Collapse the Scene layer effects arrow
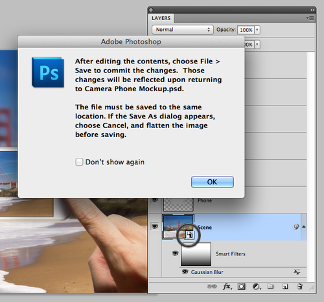Screen dimensions: 324x302 point(304,226)
